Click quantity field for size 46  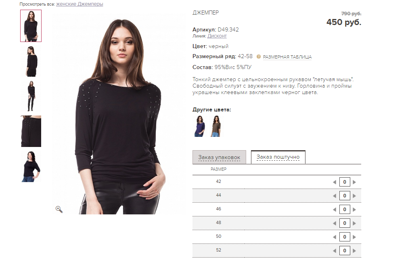(x=344, y=209)
